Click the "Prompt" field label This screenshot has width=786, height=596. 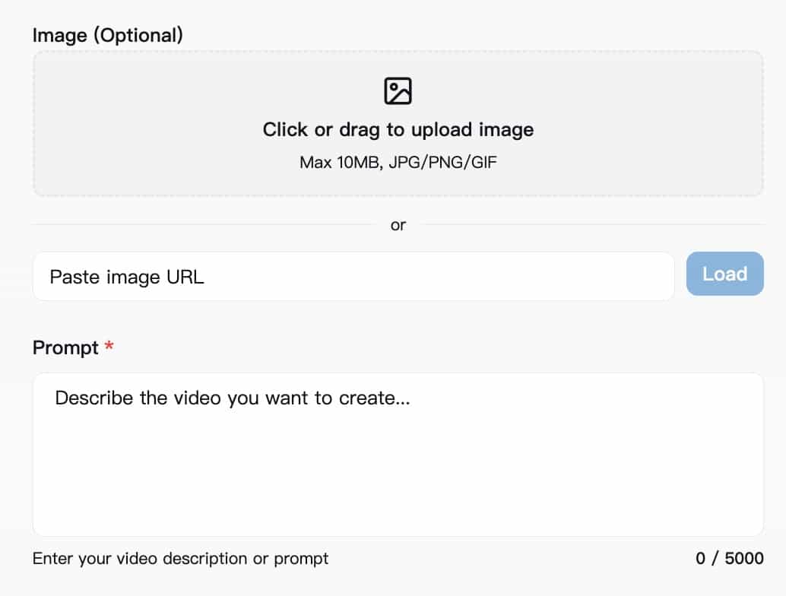[x=65, y=348]
